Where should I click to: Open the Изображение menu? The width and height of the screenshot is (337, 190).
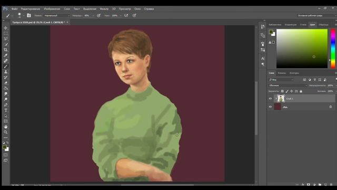(x=52, y=9)
